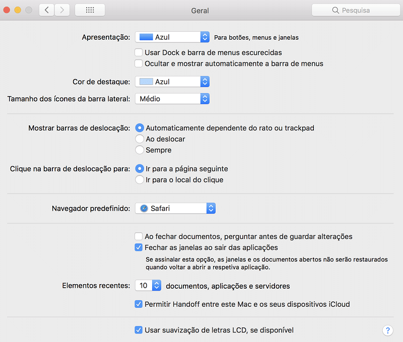Enable Usar Dock e barra de menus escurecidas
The height and width of the screenshot is (342, 403).
click(139, 52)
